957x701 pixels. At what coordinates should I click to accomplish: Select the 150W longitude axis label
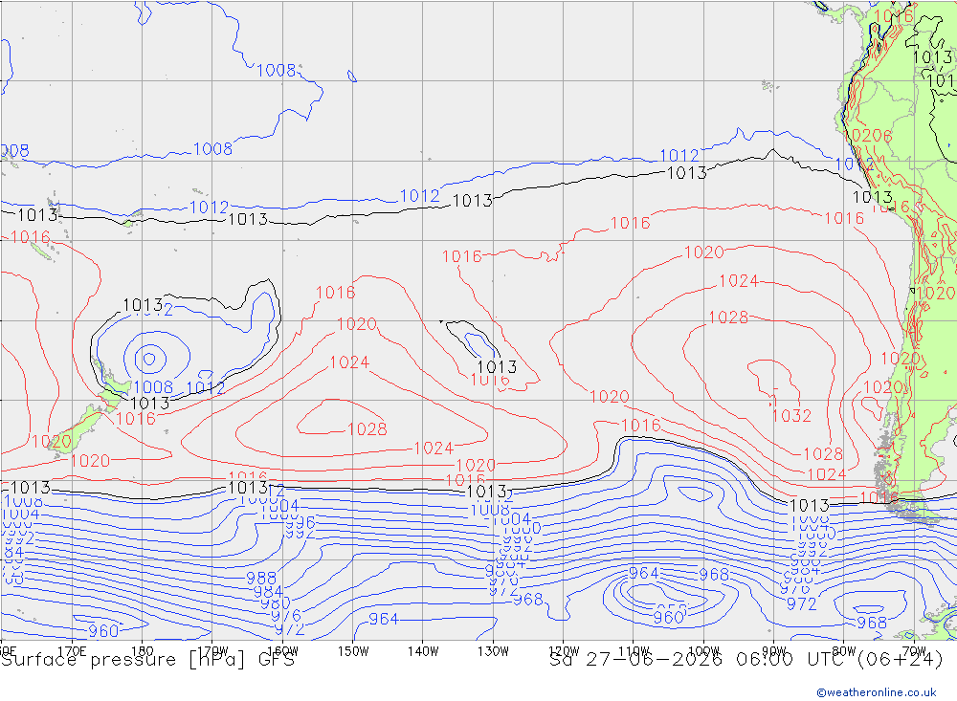(x=353, y=651)
